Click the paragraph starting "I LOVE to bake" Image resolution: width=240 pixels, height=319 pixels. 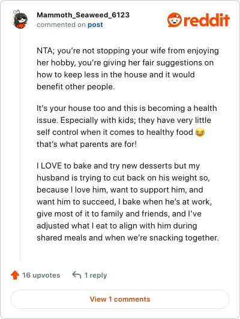point(128,201)
